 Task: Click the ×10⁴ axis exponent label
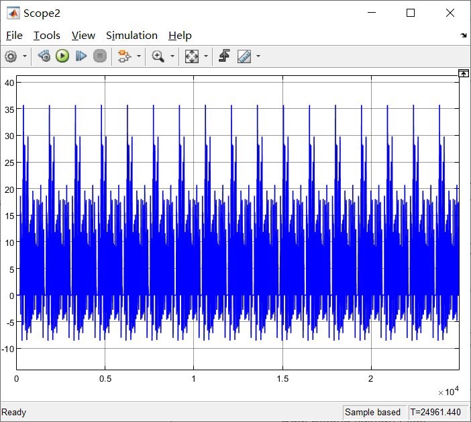tap(448, 392)
